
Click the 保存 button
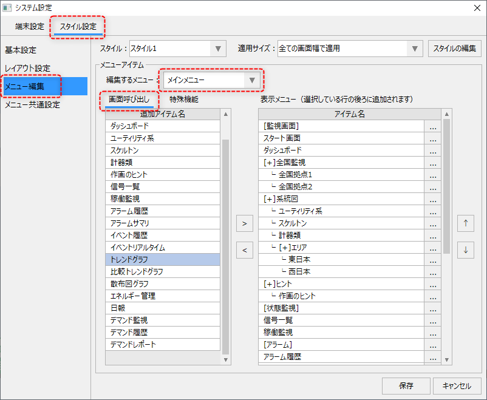point(406,385)
